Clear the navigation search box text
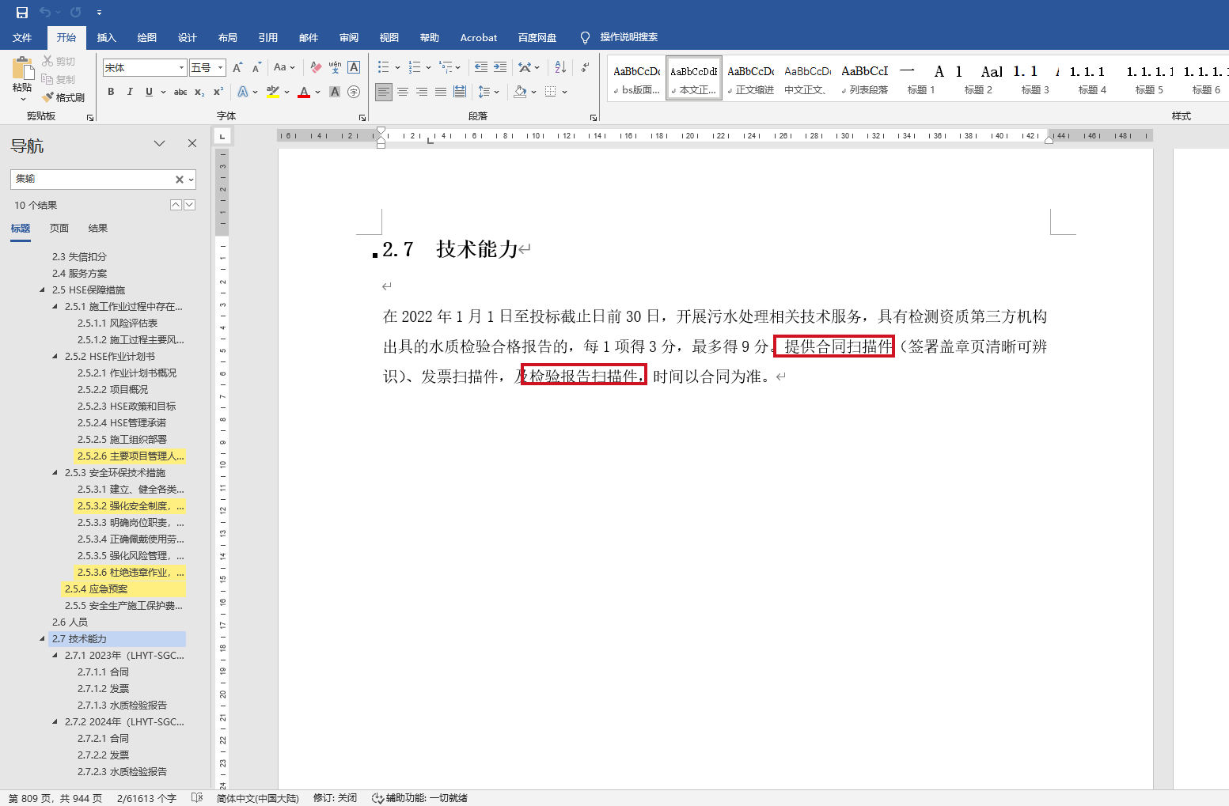Screen dimensions: 1229x806 click(x=180, y=180)
